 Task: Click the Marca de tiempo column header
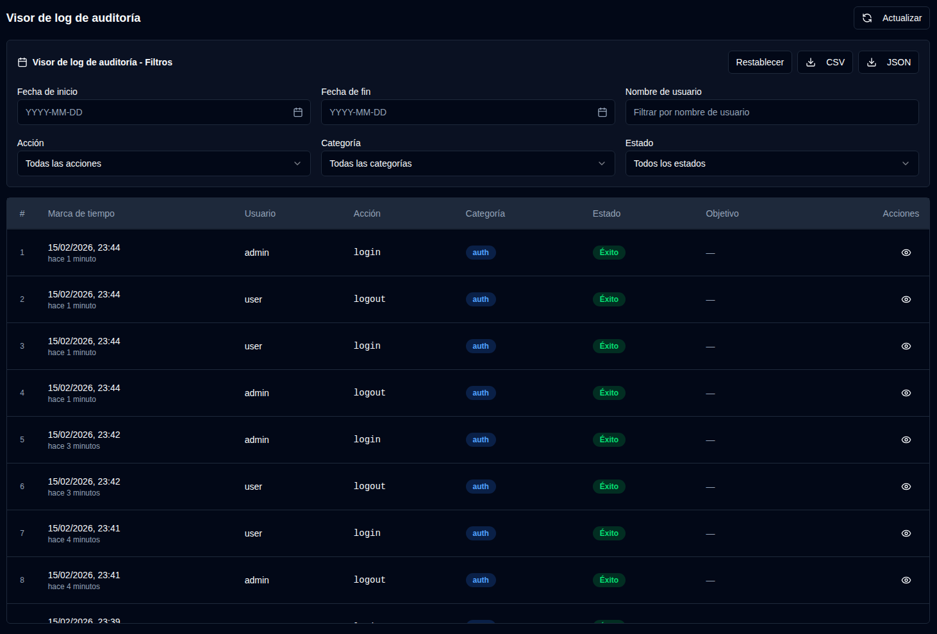81,213
